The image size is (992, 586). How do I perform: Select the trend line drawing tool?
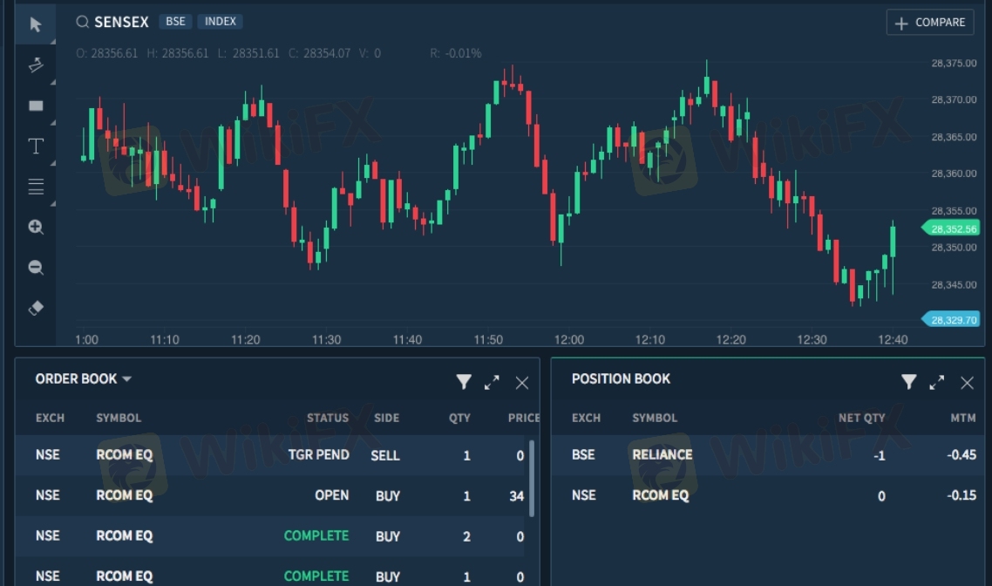point(36,65)
